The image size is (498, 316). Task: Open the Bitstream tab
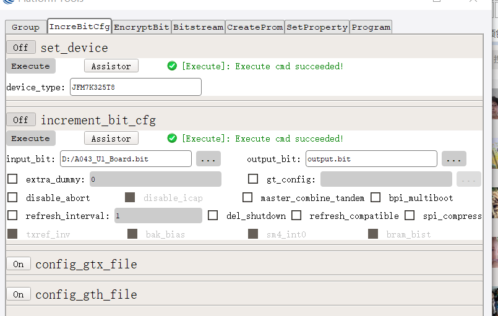[x=198, y=27]
